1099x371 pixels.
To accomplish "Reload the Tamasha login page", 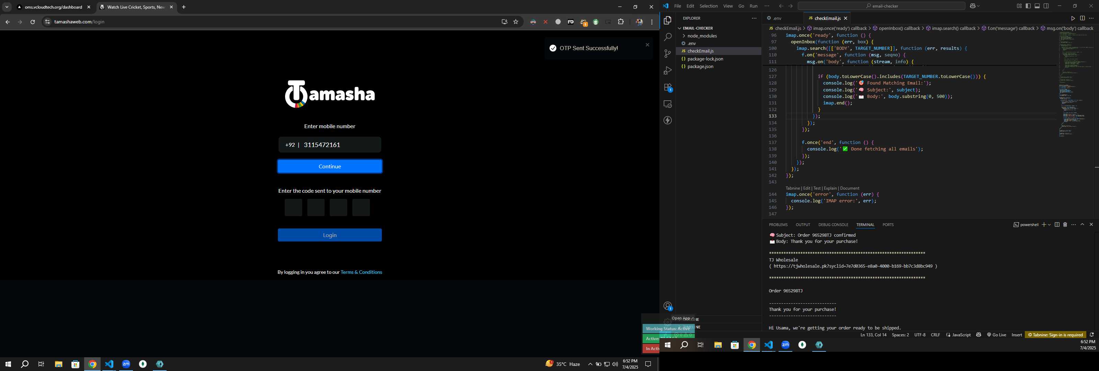I will pyautogui.click(x=33, y=22).
